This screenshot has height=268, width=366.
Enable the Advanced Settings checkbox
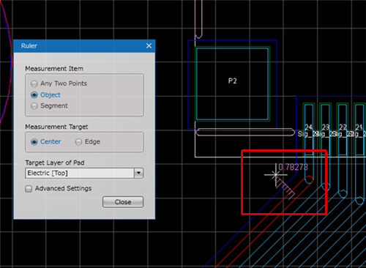[x=29, y=189]
